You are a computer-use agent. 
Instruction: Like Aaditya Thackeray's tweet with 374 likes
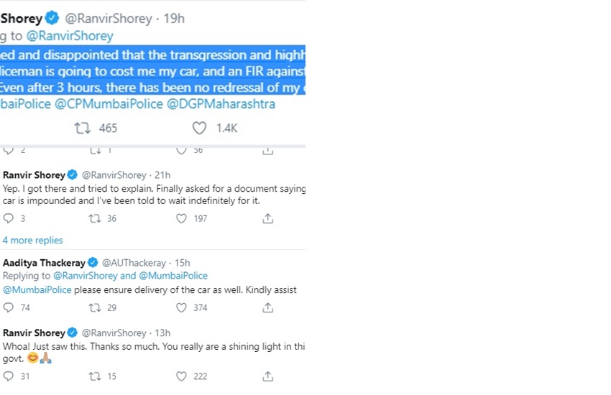tap(182, 307)
